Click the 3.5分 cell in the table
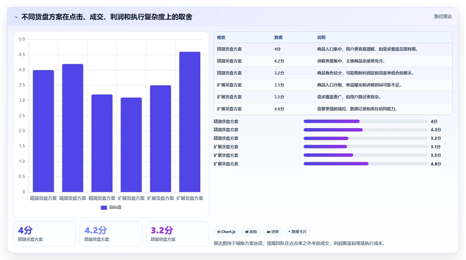This screenshot has width=466, height=260. tap(279, 97)
